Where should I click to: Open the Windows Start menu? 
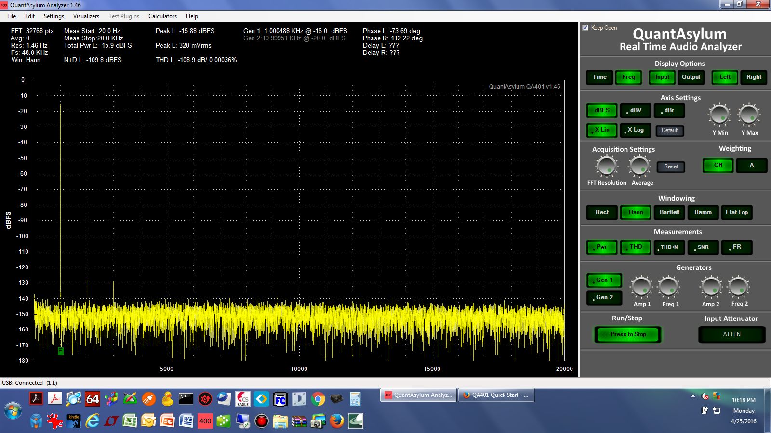[13, 411]
